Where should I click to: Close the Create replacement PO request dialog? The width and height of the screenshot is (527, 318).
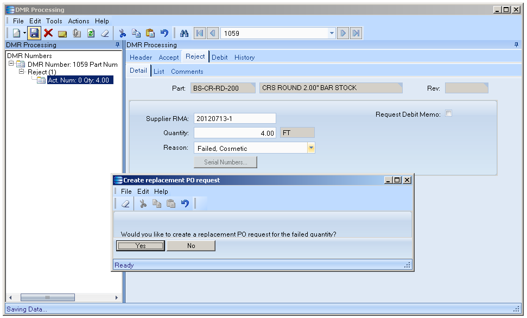(407, 180)
